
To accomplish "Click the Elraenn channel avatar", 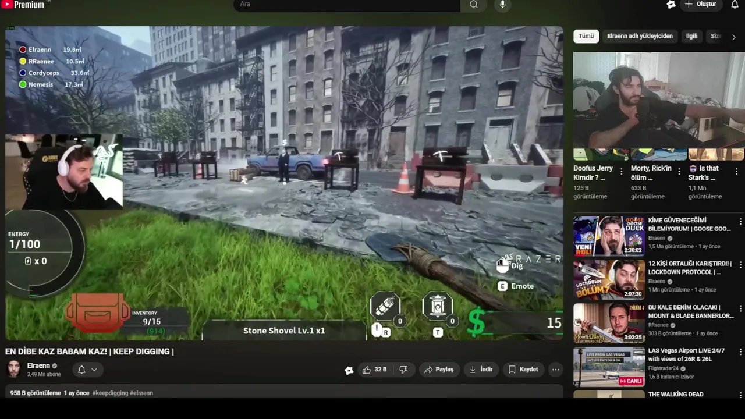I will pos(14,370).
